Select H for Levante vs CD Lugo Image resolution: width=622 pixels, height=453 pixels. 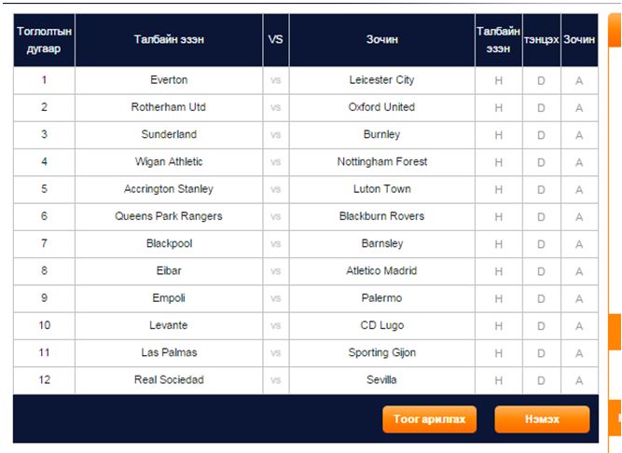(x=499, y=326)
